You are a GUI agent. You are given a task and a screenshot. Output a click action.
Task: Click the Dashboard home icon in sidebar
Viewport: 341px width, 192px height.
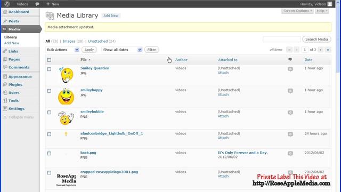(x=5, y=12)
